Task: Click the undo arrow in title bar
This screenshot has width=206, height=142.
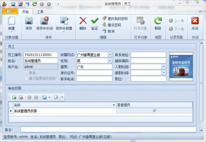Action: [27, 4]
